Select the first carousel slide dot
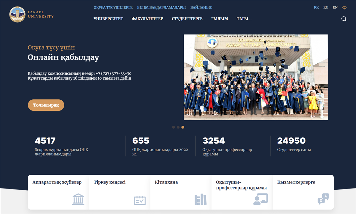 pos(174,127)
